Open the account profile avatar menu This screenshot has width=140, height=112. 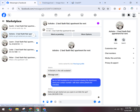(134, 15)
